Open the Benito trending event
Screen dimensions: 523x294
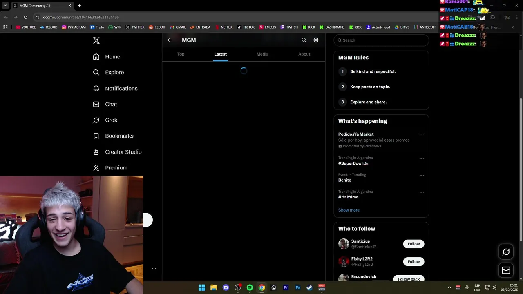point(345,180)
